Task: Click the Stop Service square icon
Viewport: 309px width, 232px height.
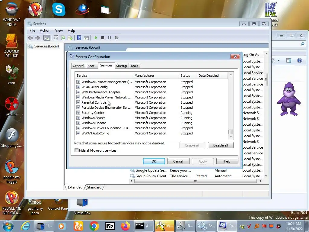Action: (x=103, y=38)
